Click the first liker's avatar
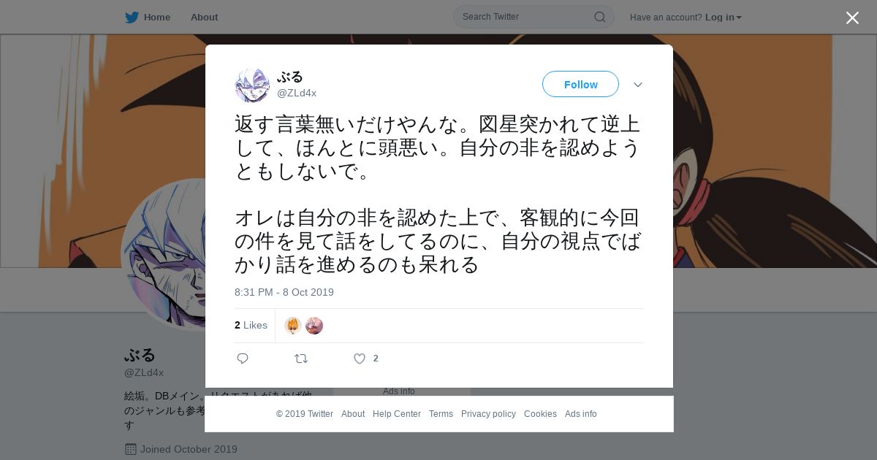This screenshot has height=460, width=877. pos(293,326)
